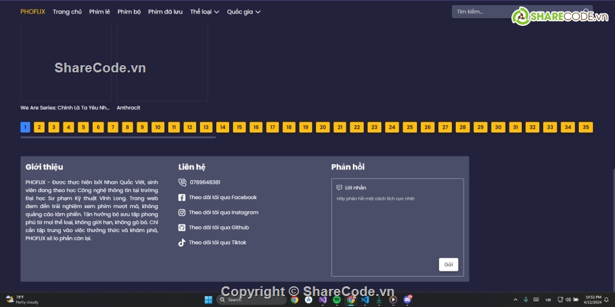Go to Trang chủ
615x307 pixels.
(x=67, y=12)
